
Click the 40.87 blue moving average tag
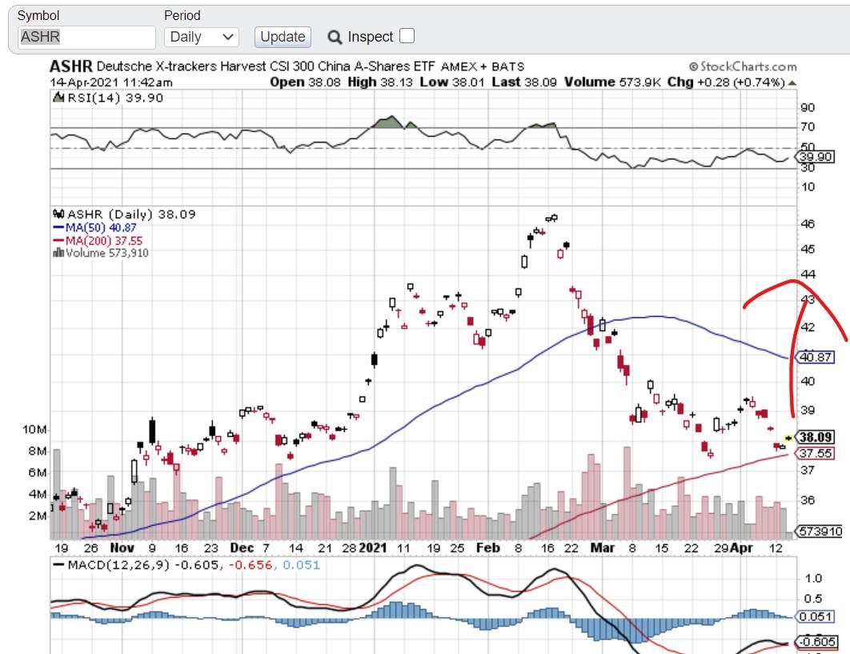coord(816,356)
